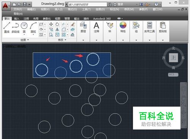Screen dimensions: 190x139
Task: Click the 上 (Top) face of ViewCube
Action: pos(174,58)
